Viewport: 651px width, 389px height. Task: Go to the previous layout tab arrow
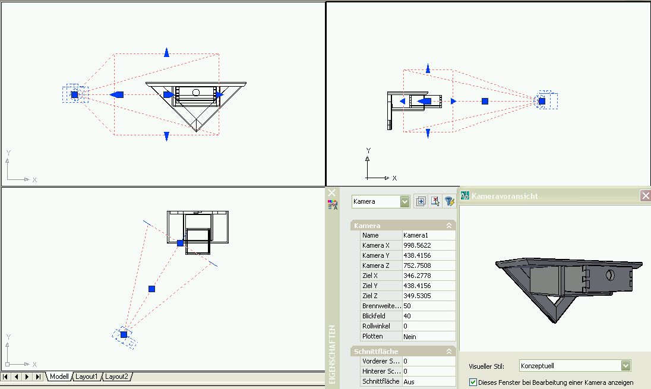click(x=16, y=377)
